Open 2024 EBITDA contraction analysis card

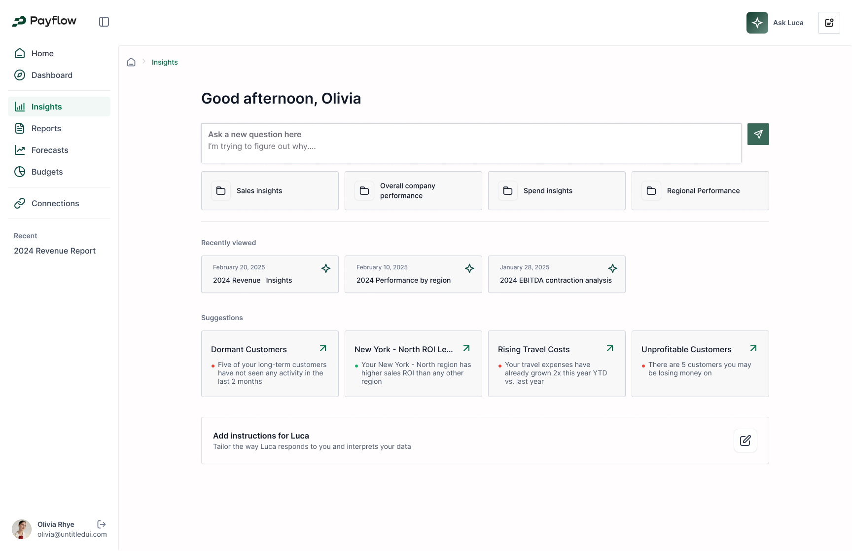(x=556, y=274)
